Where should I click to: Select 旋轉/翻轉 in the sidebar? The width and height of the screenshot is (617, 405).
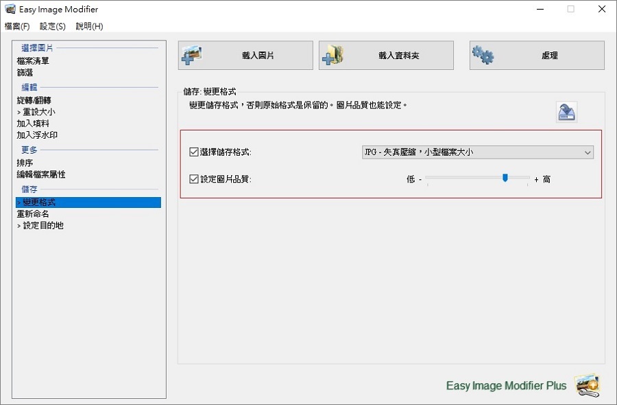(x=34, y=100)
